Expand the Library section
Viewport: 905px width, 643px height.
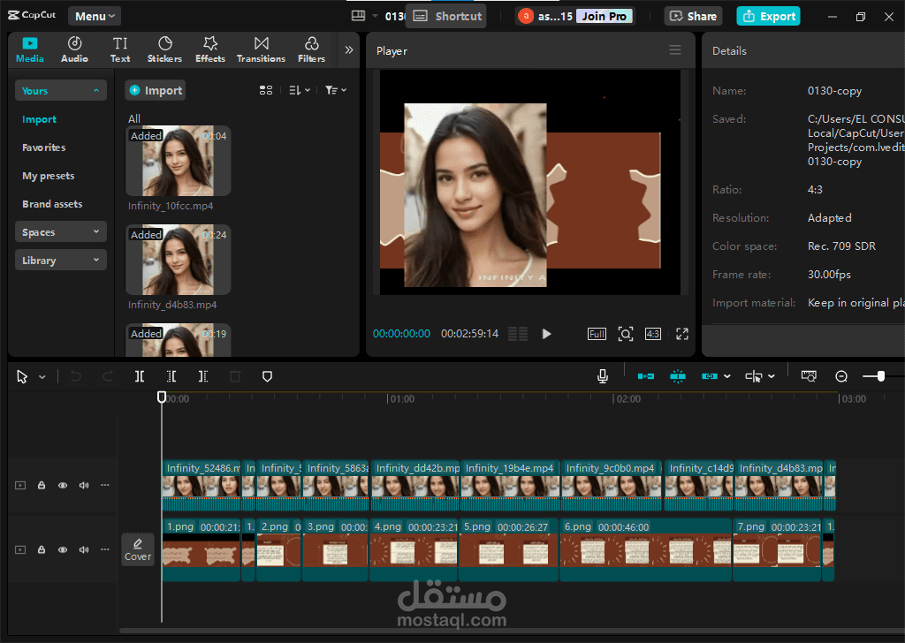pos(61,261)
